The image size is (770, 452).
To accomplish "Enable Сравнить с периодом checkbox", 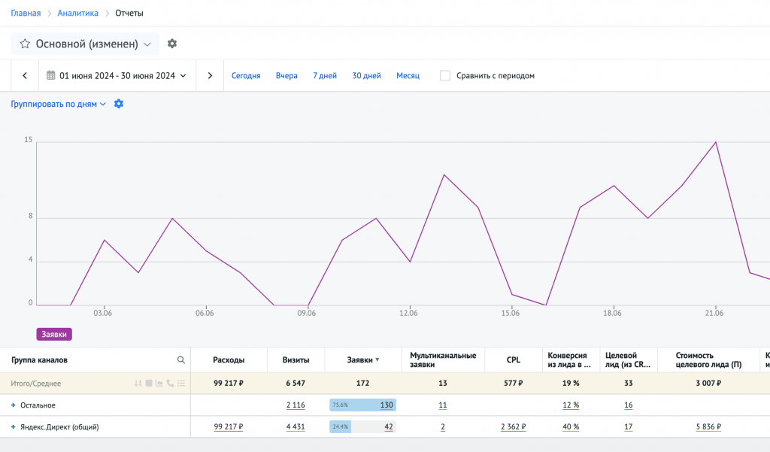I will (x=445, y=76).
